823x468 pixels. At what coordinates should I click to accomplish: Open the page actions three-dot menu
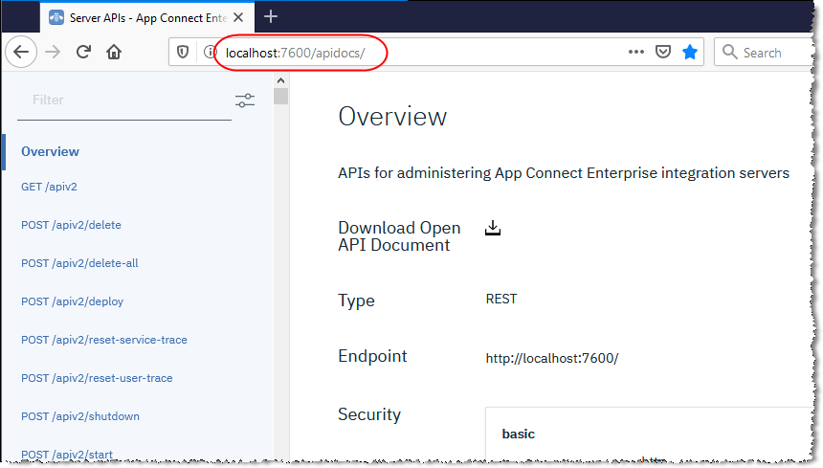pos(636,53)
